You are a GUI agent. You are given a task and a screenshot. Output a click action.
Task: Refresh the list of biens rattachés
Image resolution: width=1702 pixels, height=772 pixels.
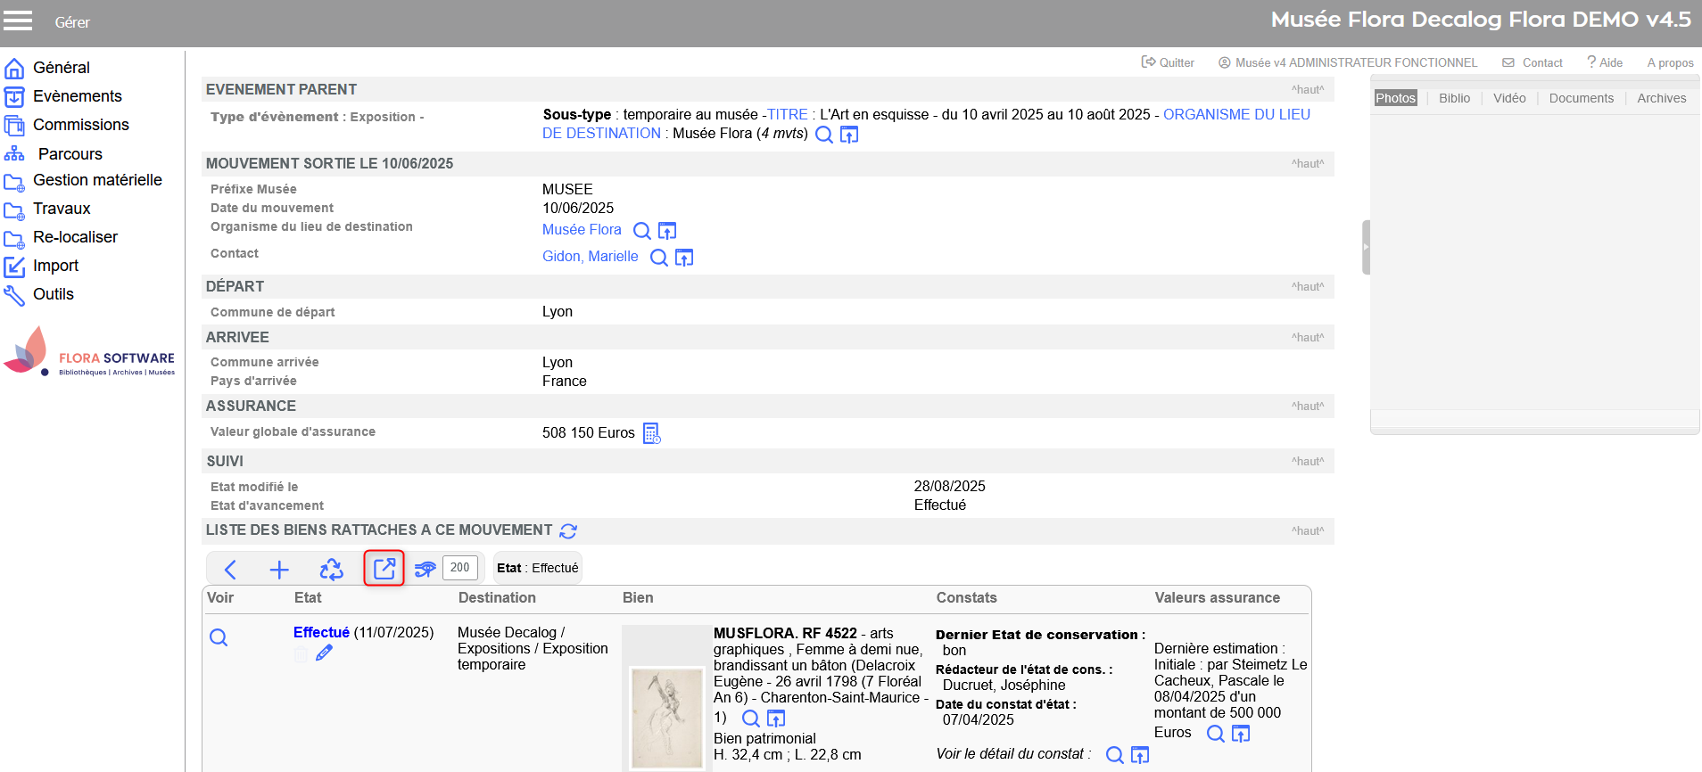point(568,531)
